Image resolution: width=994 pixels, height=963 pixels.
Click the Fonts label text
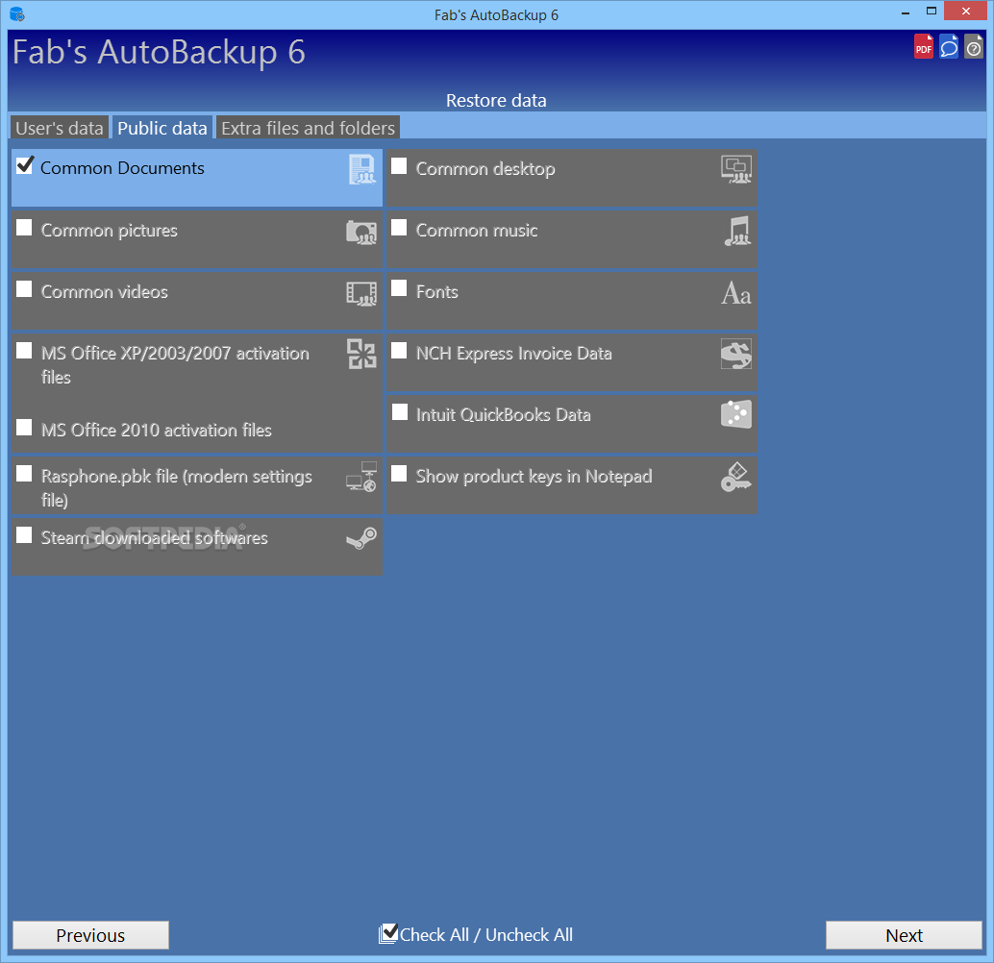pos(436,291)
